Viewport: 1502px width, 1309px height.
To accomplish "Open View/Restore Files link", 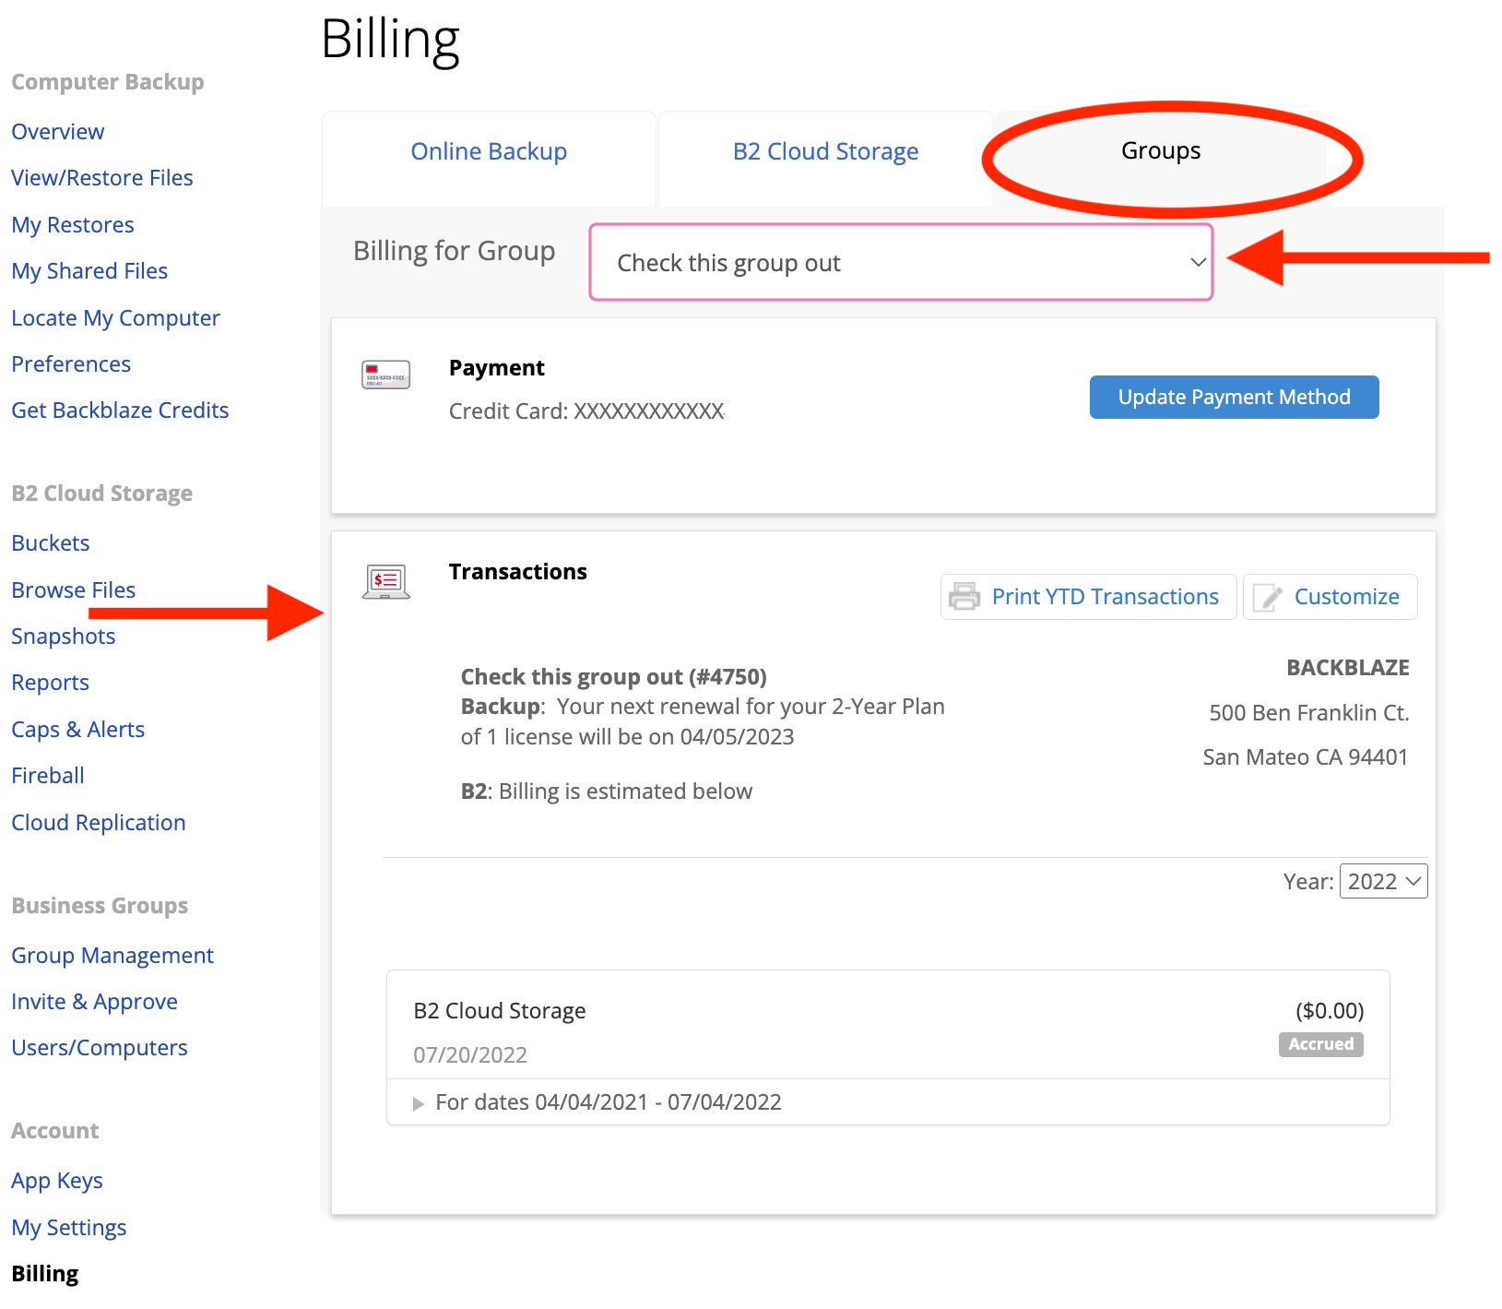I will click(102, 178).
